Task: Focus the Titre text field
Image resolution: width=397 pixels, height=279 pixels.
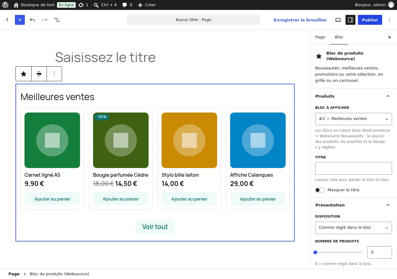Action: click(354, 168)
